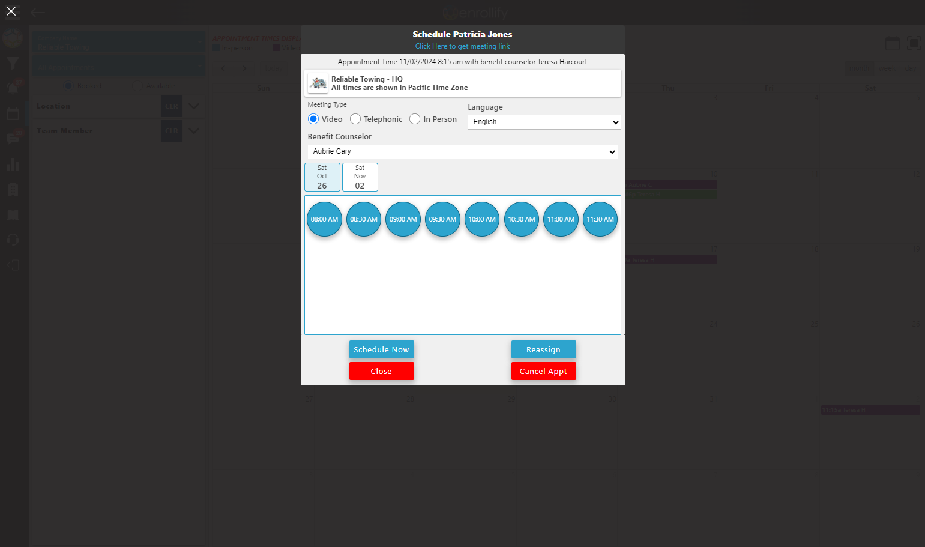Pick the 09:30 AM time slot

(x=443, y=219)
